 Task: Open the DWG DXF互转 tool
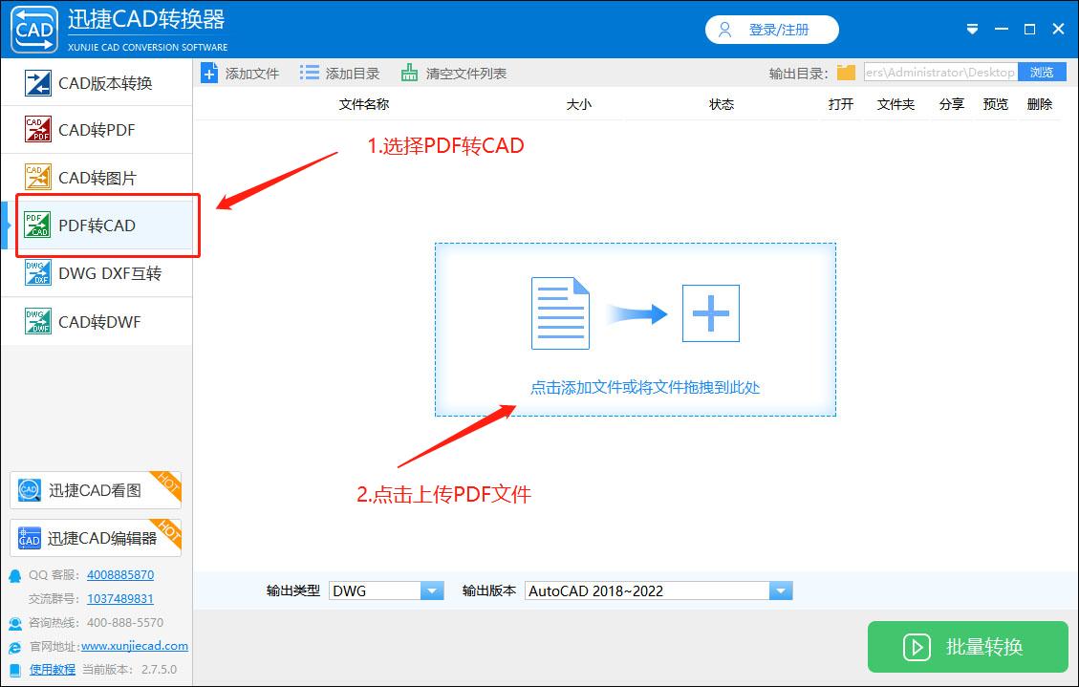[34, 273]
